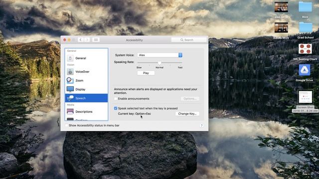Minimize the Accessibility window with yellow button
This screenshot has height=179, width=319.
click(x=69, y=40)
